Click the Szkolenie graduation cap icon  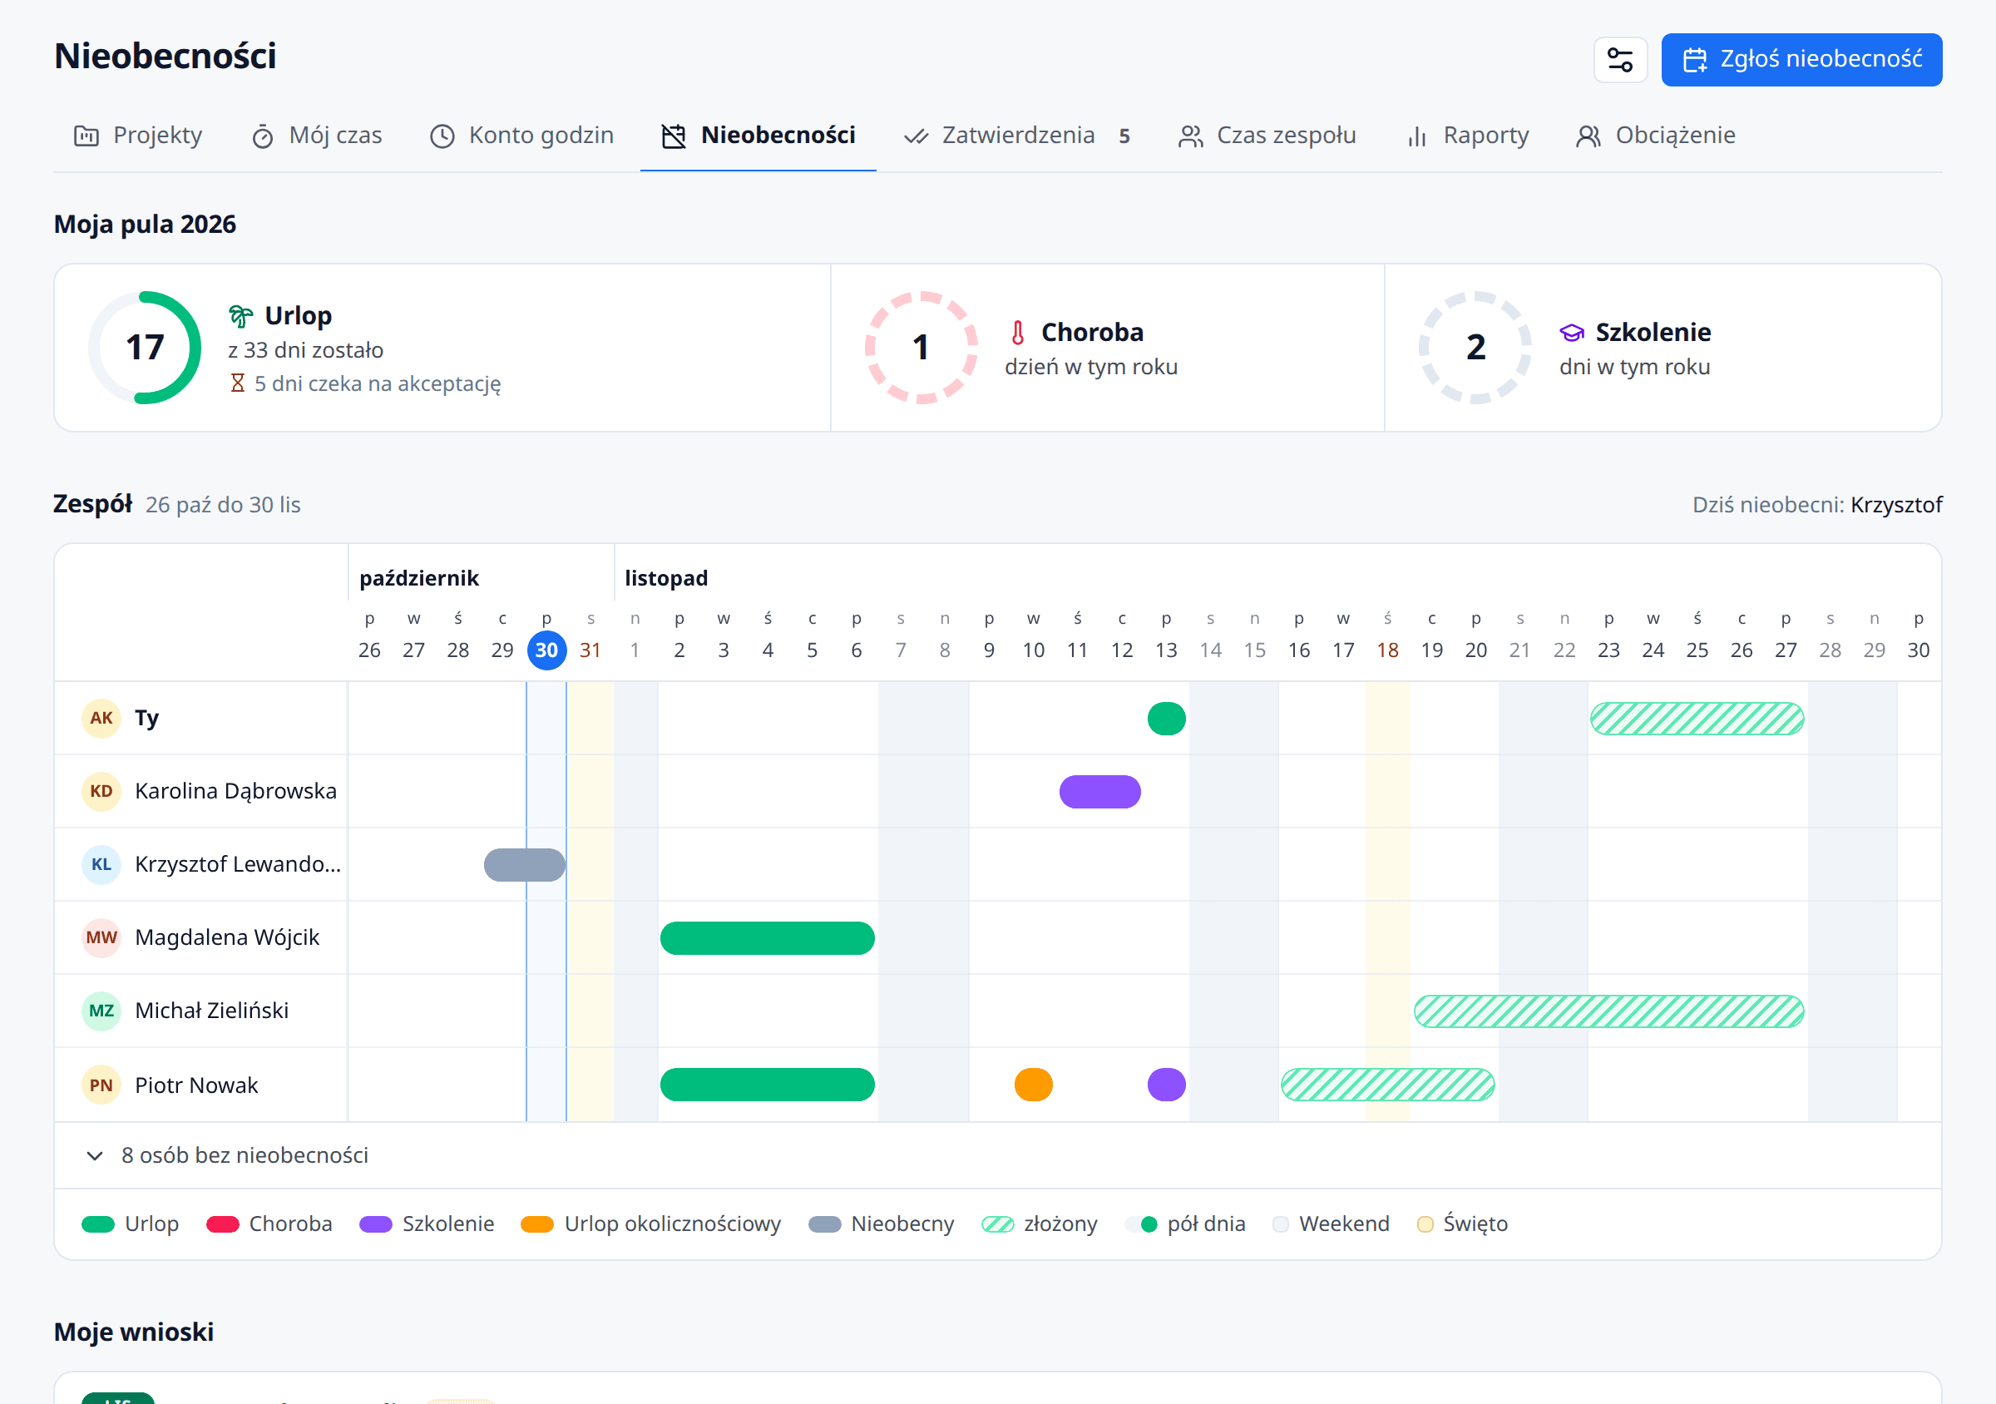coord(1572,332)
